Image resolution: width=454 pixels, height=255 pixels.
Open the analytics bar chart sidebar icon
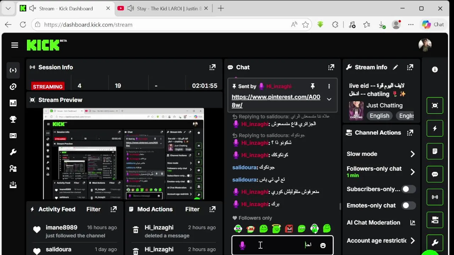pos(13,103)
